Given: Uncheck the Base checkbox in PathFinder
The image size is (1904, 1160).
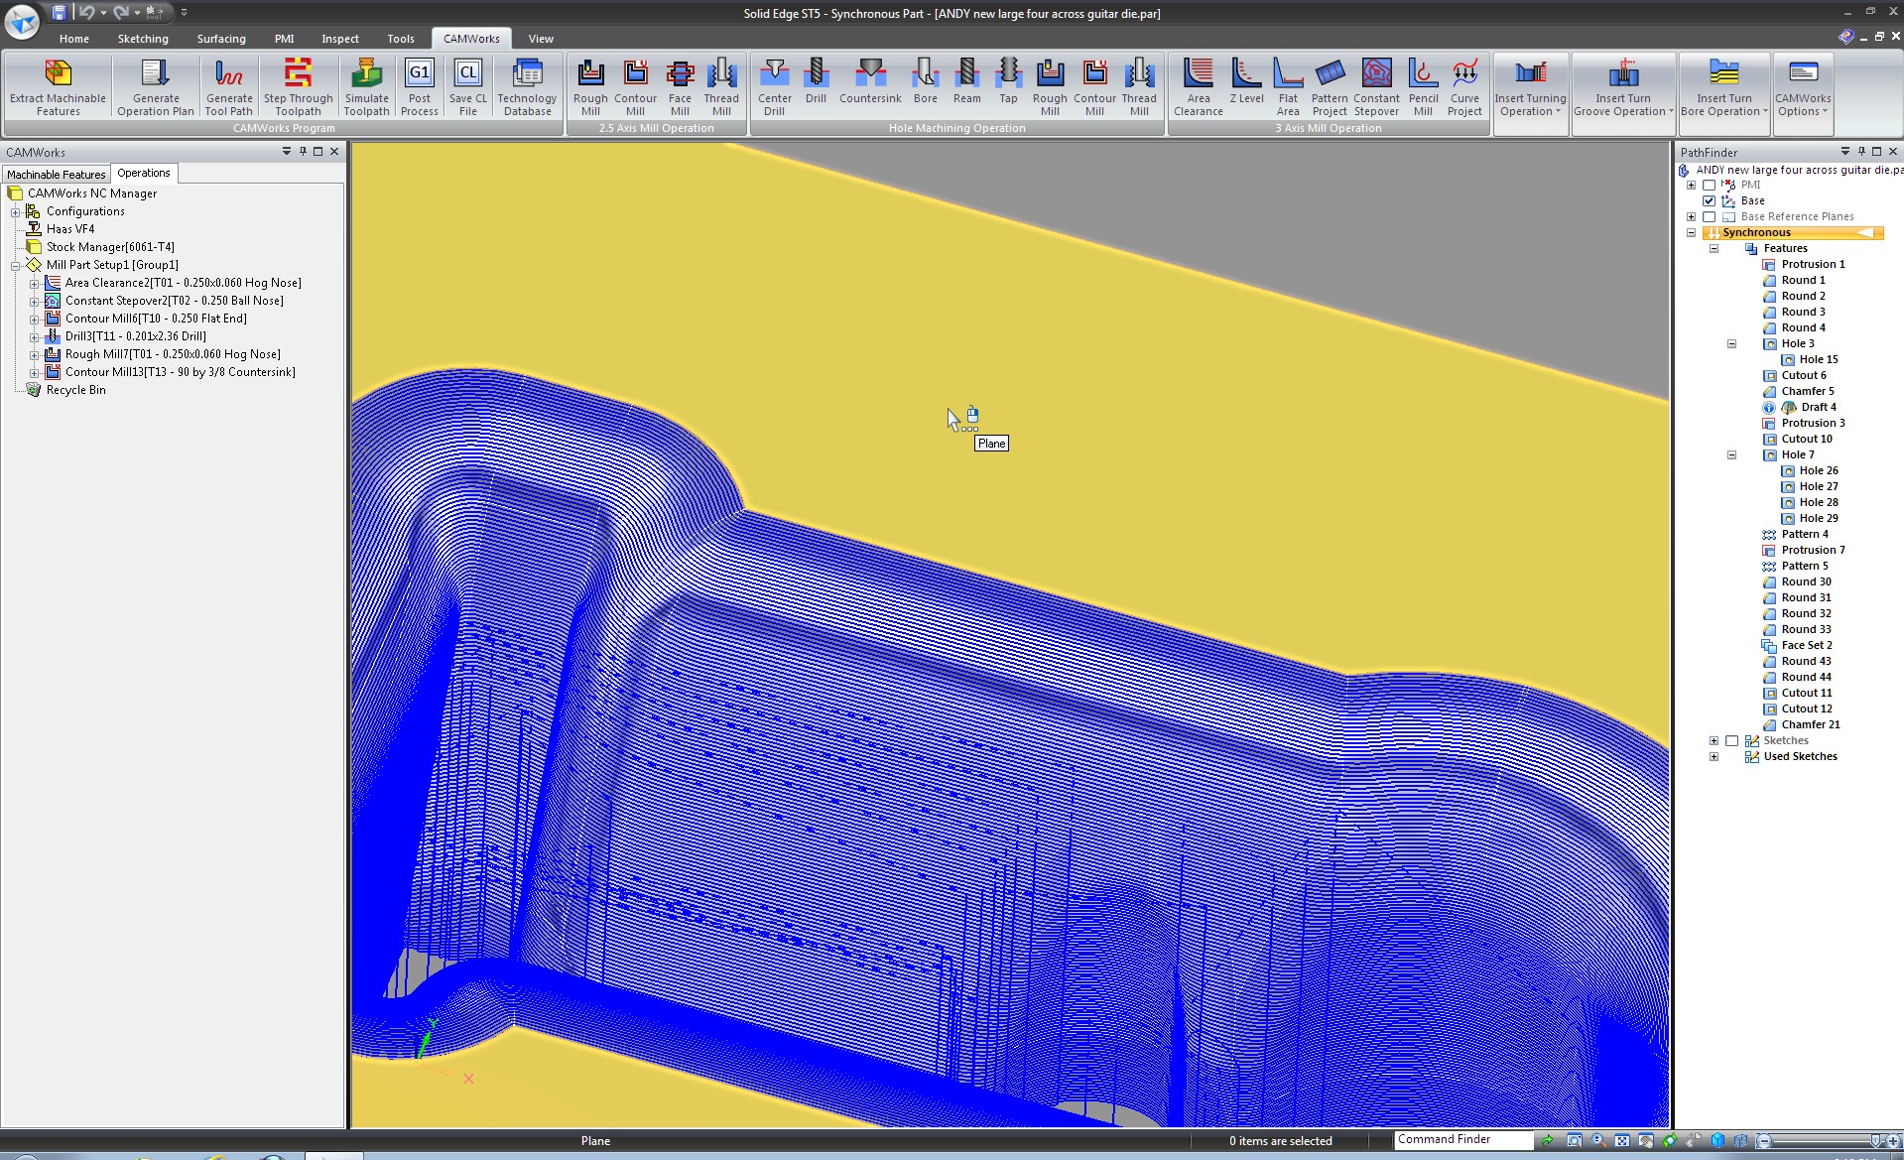Looking at the screenshot, I should pyautogui.click(x=1710, y=201).
